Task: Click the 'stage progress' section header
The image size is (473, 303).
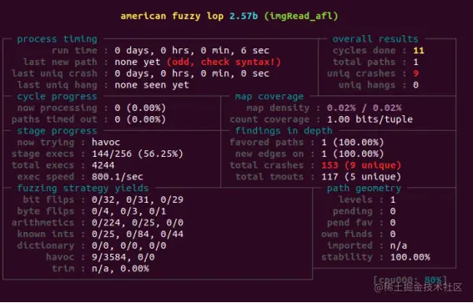Action: tap(57, 131)
